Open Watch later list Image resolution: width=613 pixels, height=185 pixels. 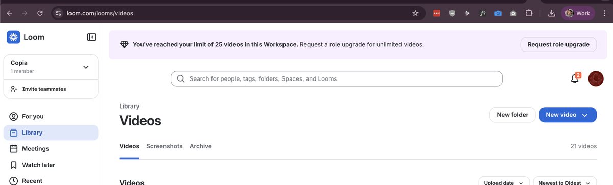(51, 165)
